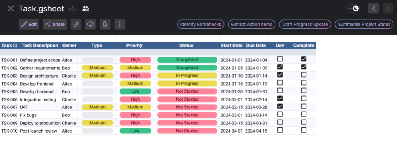The width and height of the screenshot is (397, 152).
Task: Open Status dropdown for TSK-001
Action: pyautogui.click(x=187, y=60)
